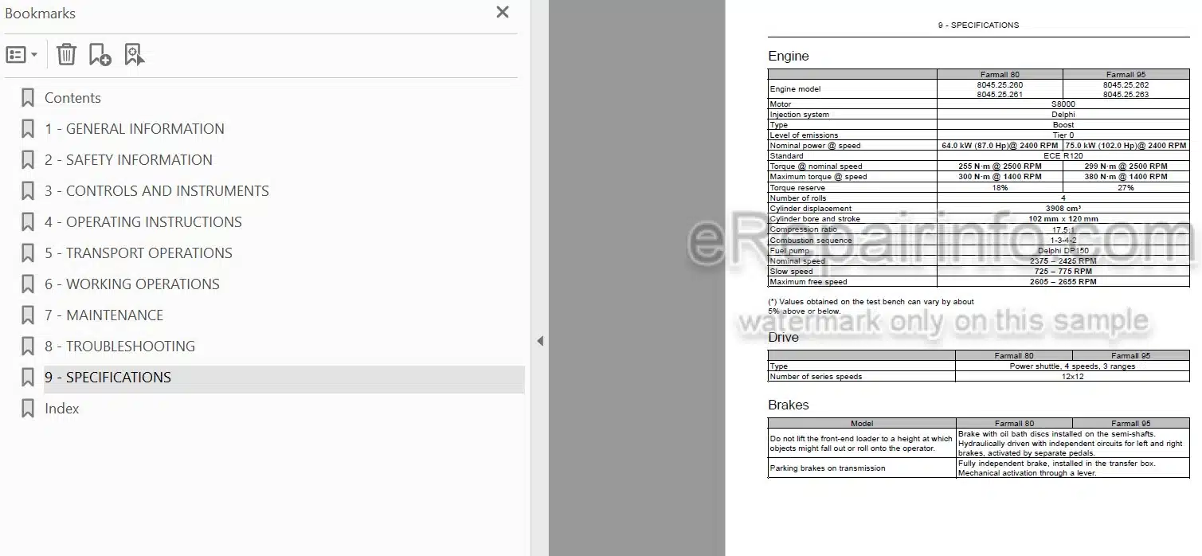
Task: Go to 7 - MAINTENANCE section
Action: pos(104,315)
